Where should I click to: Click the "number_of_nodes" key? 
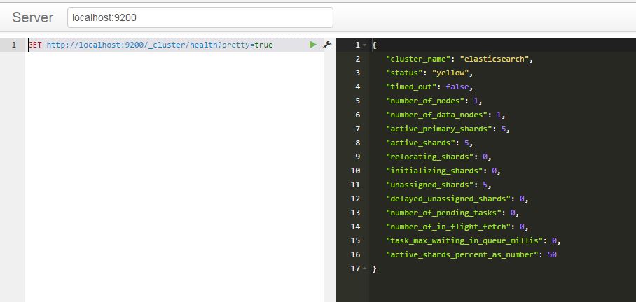425,101
